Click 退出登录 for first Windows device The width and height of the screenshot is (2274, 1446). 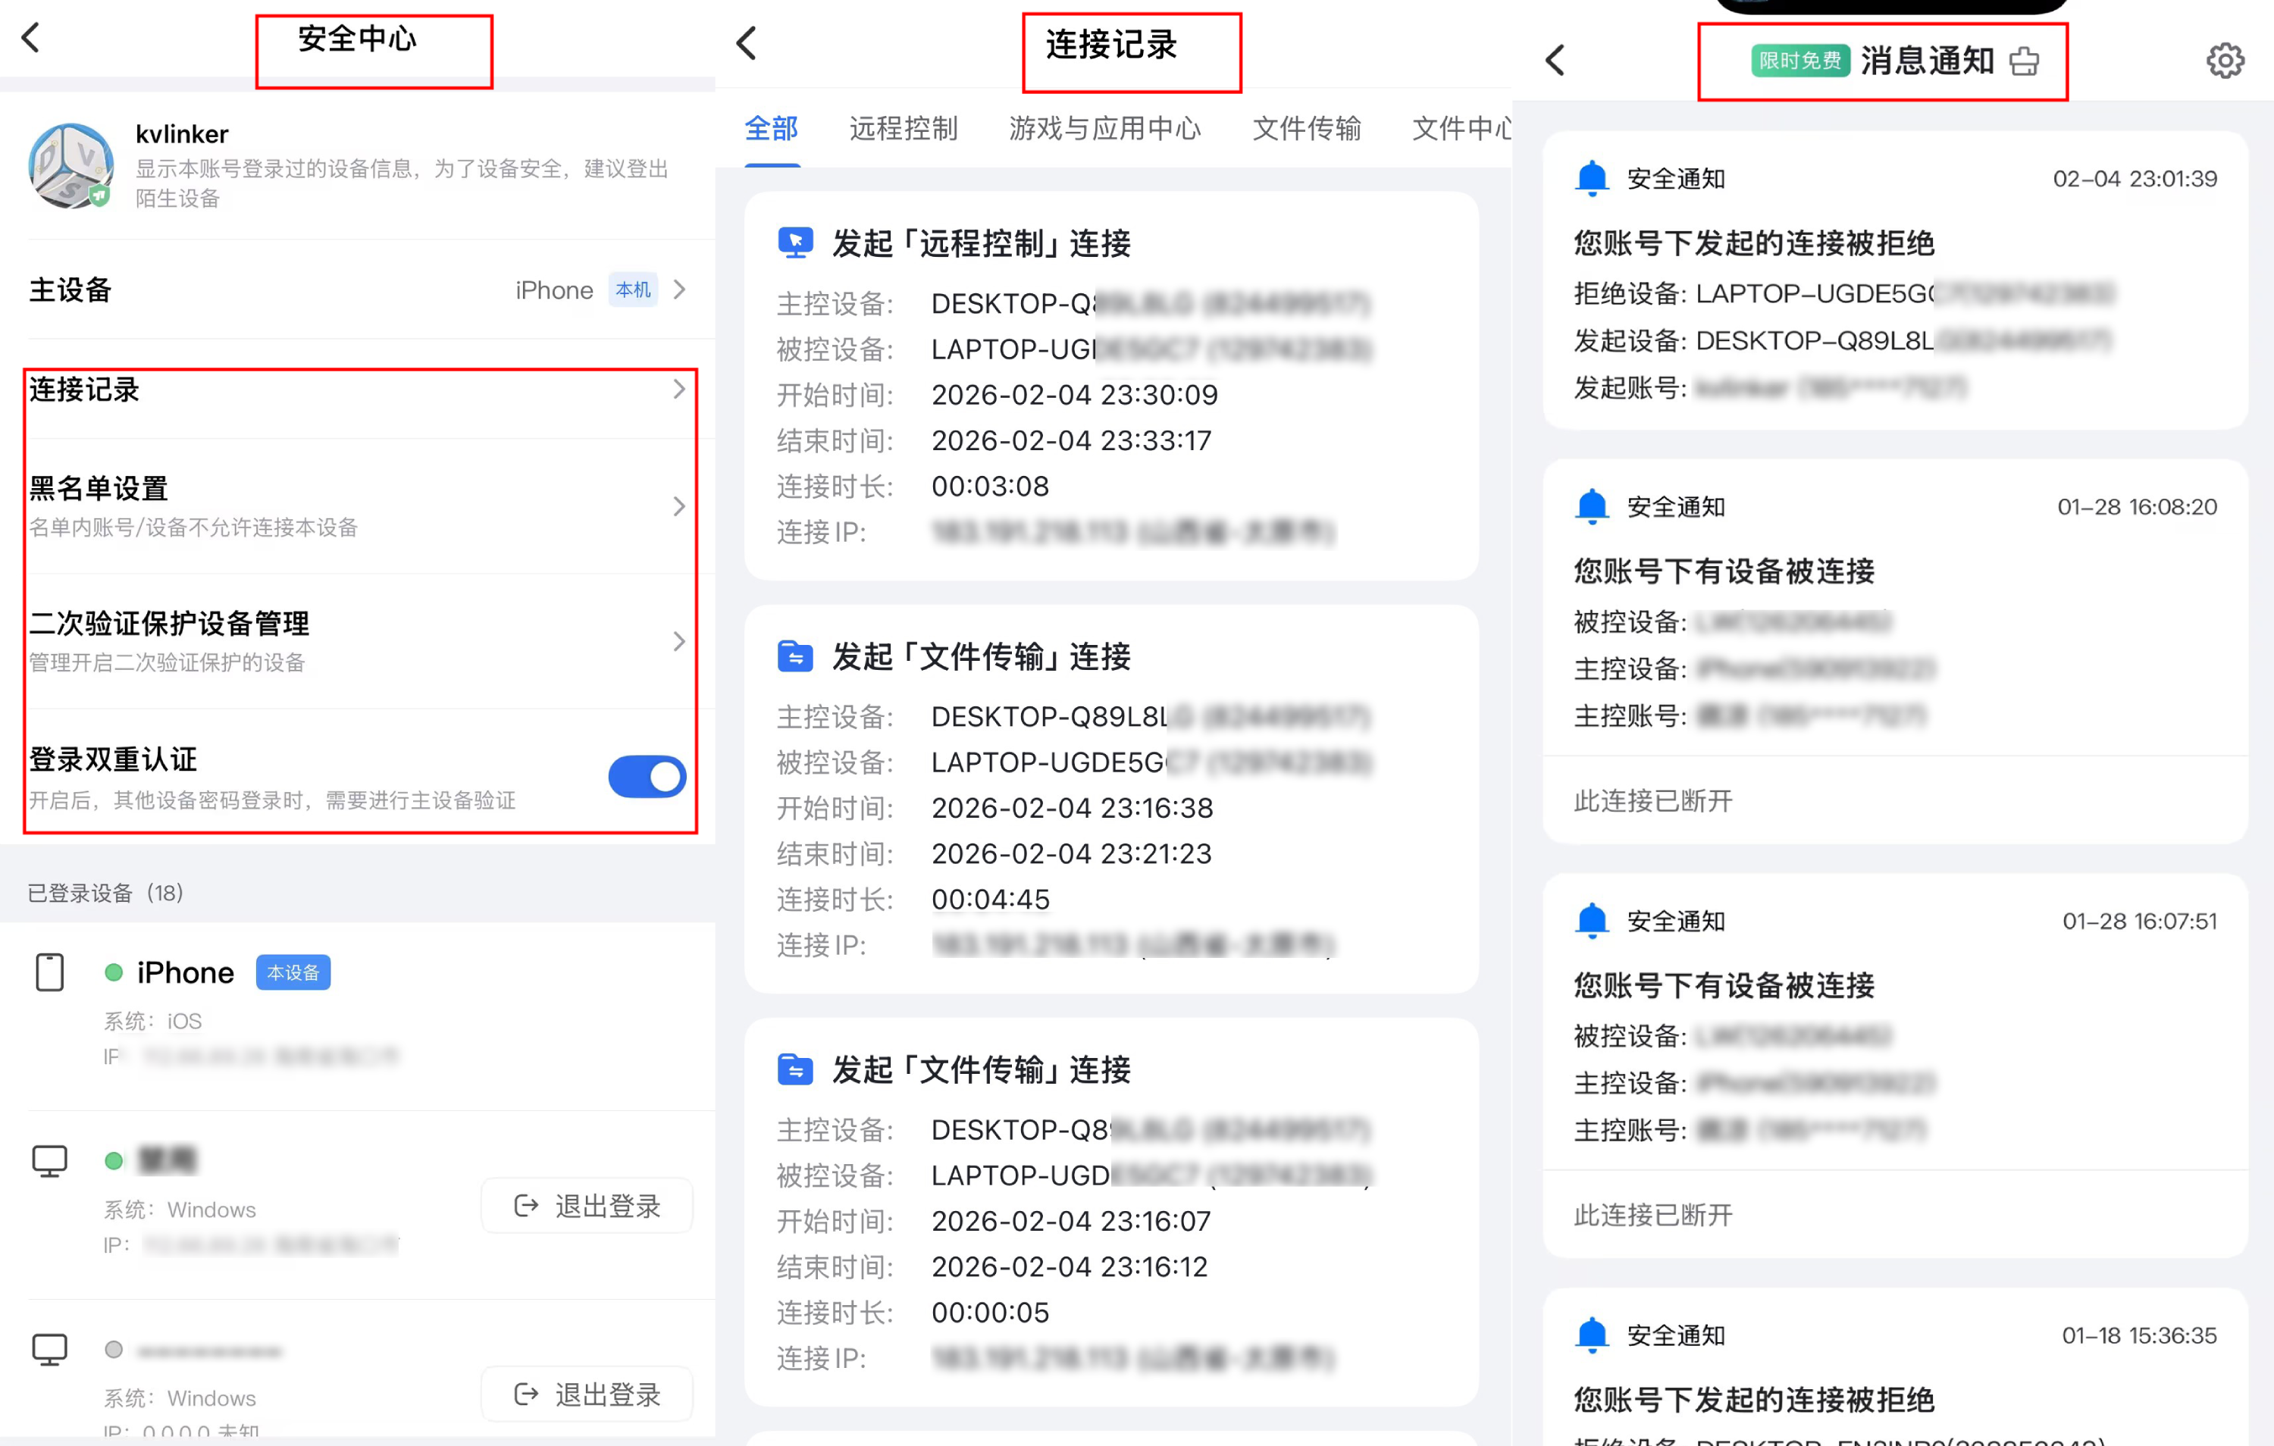coord(587,1205)
